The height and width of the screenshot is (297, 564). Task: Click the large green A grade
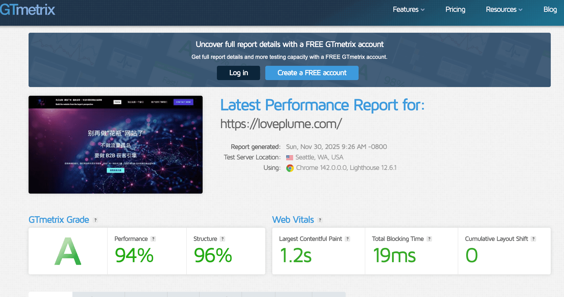point(68,251)
